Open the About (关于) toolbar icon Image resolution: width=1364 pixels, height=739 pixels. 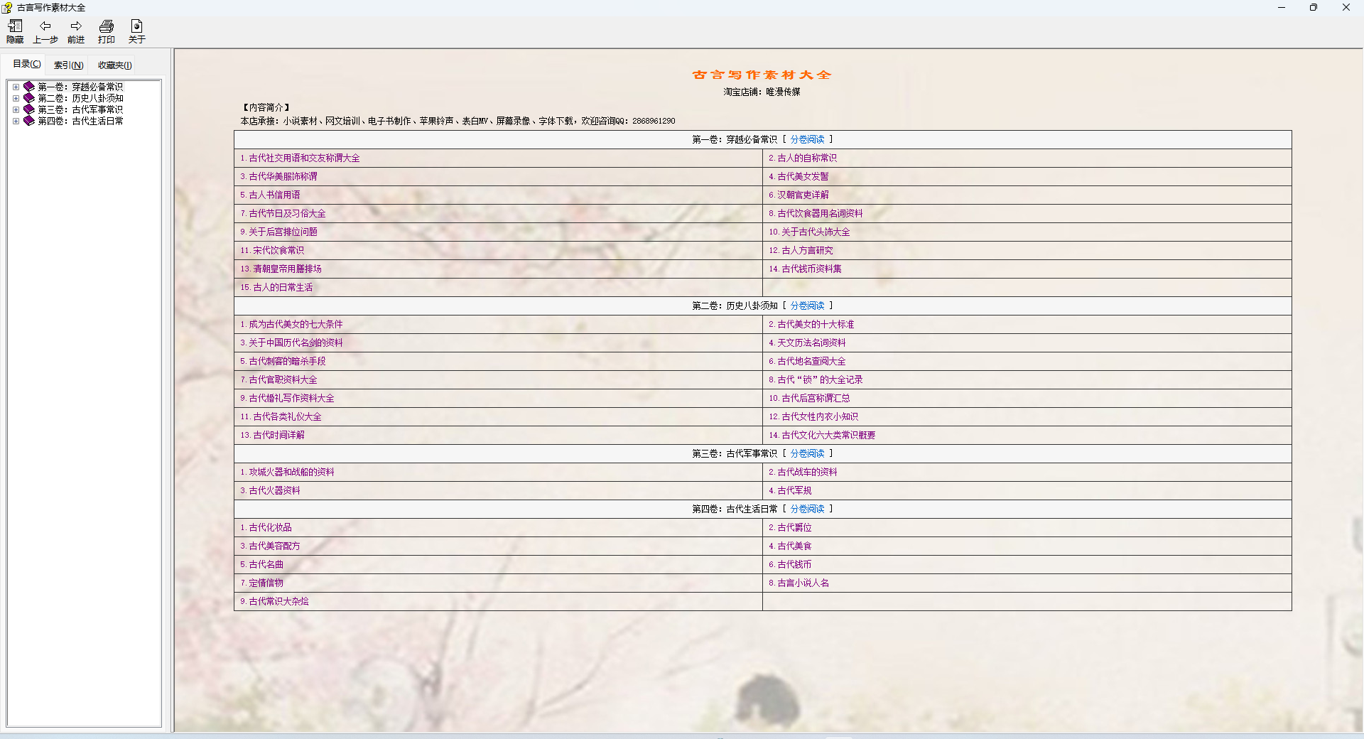click(137, 26)
